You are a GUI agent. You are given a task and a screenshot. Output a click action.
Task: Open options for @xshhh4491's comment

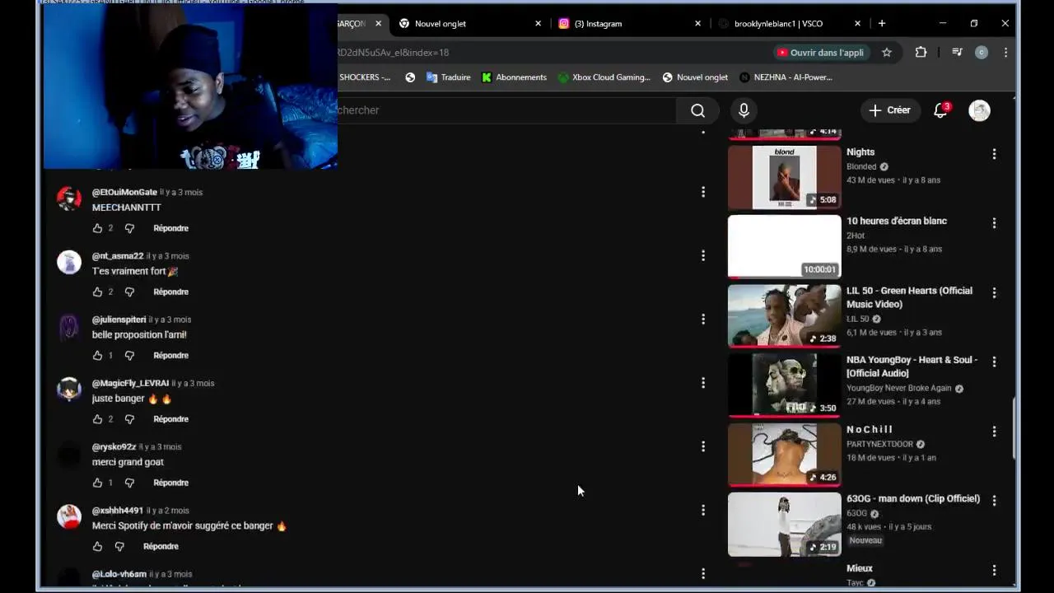[x=703, y=511]
